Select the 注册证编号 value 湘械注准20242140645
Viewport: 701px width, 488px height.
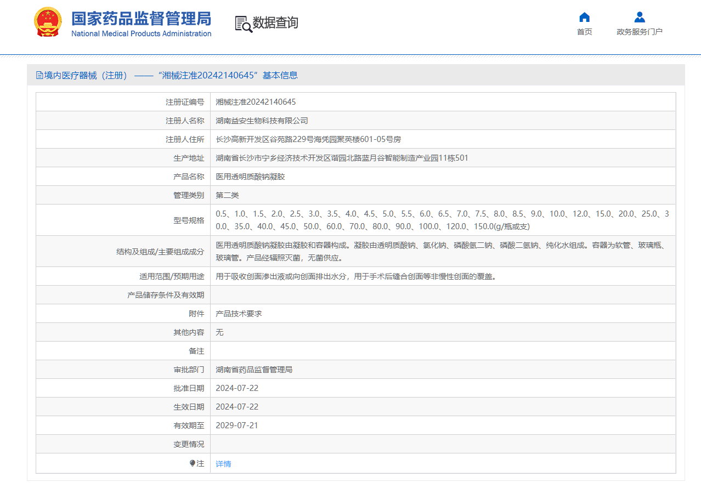click(256, 102)
